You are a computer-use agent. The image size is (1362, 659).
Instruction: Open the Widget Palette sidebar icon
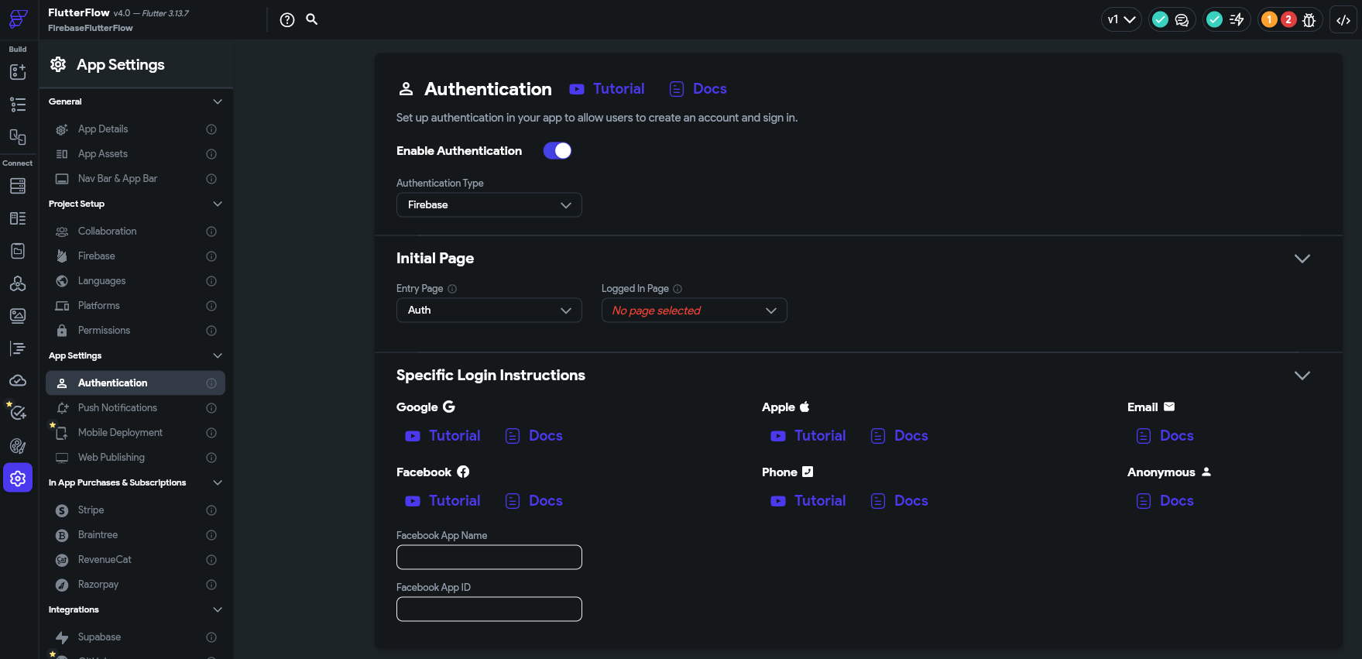click(x=18, y=71)
